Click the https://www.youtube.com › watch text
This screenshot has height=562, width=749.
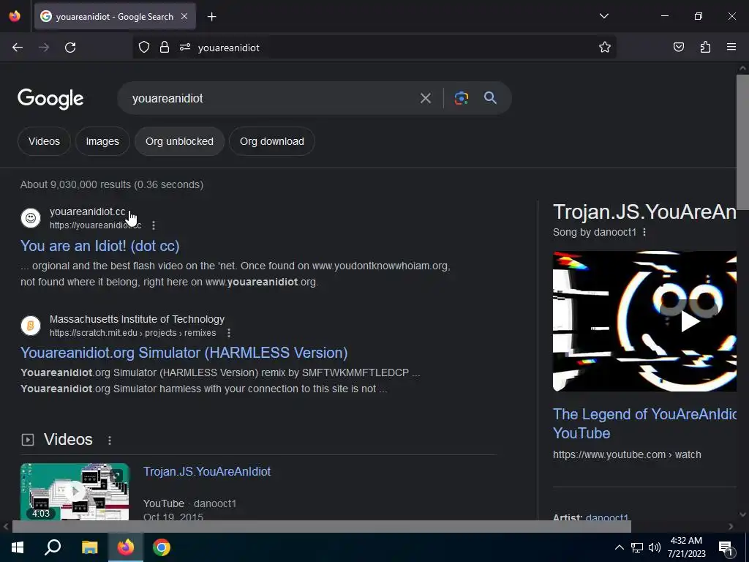pyautogui.click(x=627, y=454)
